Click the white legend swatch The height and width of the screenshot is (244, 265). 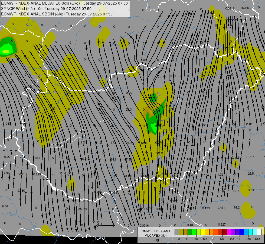point(259,232)
